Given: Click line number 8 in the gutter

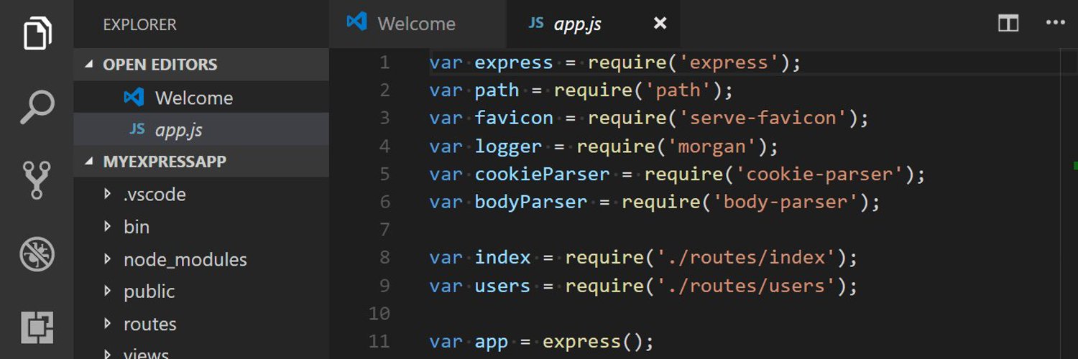Looking at the screenshot, I should click(x=384, y=258).
